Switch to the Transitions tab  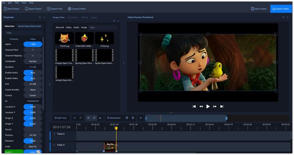click(x=73, y=17)
